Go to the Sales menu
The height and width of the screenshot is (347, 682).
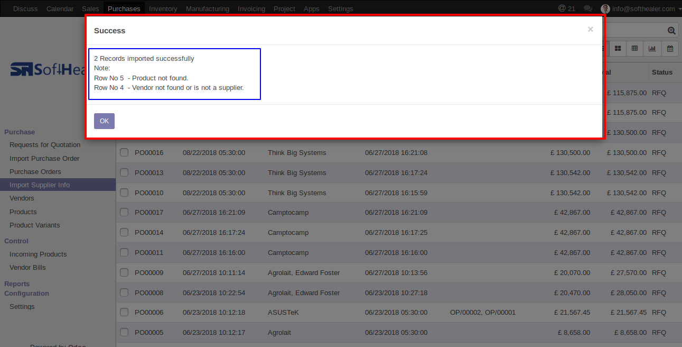point(90,8)
